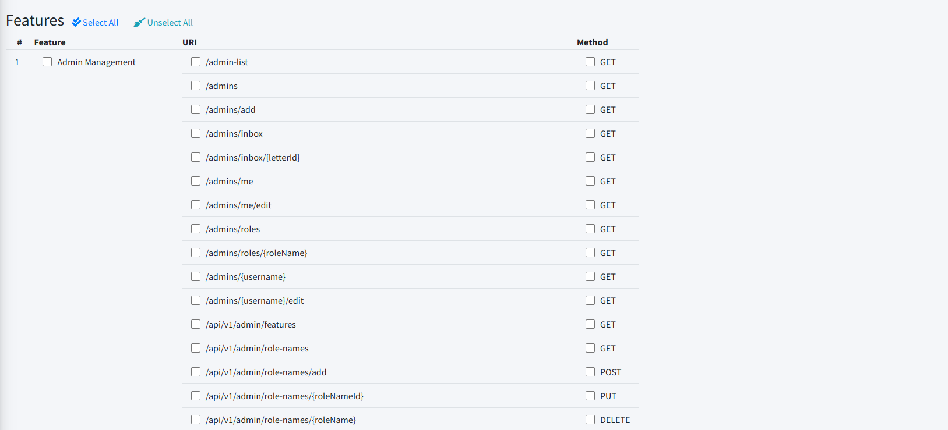Click the '/admin-list' URI text
Screen dimensions: 948x430
[227, 62]
